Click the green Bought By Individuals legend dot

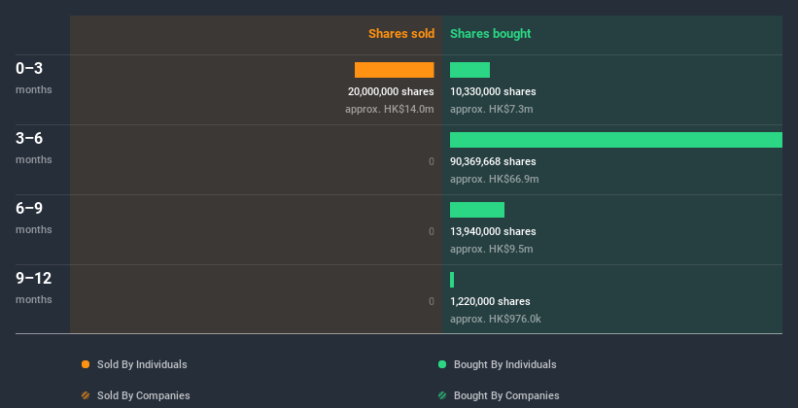pos(442,364)
